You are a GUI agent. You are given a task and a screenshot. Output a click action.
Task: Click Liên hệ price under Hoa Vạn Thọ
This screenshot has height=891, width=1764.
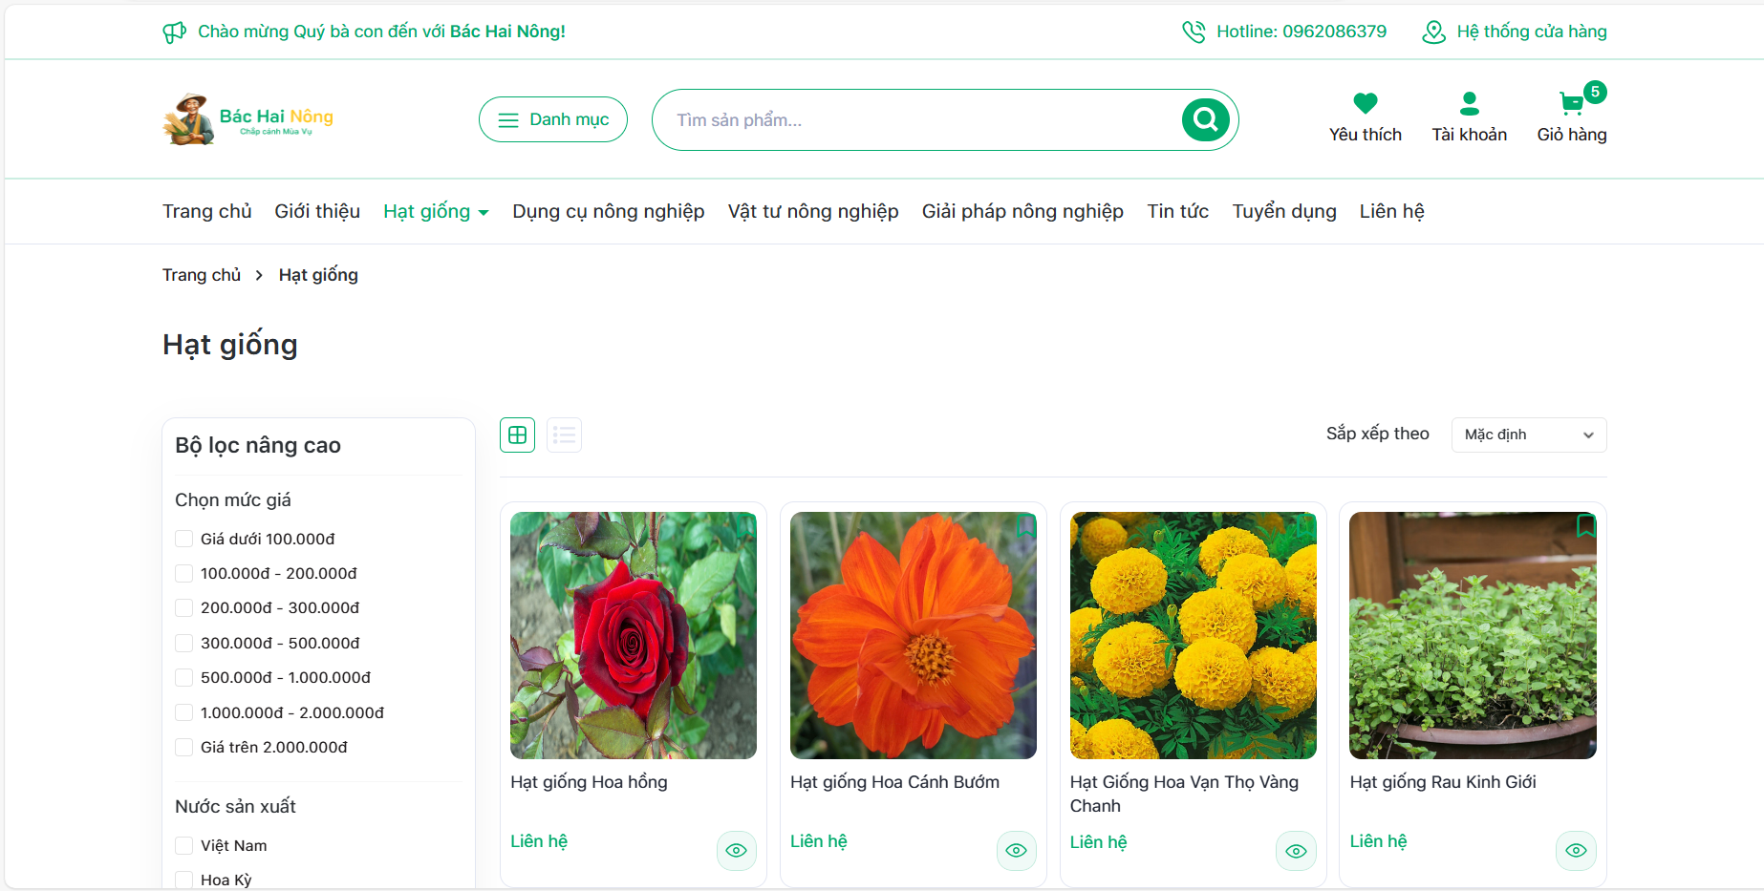(x=1099, y=842)
